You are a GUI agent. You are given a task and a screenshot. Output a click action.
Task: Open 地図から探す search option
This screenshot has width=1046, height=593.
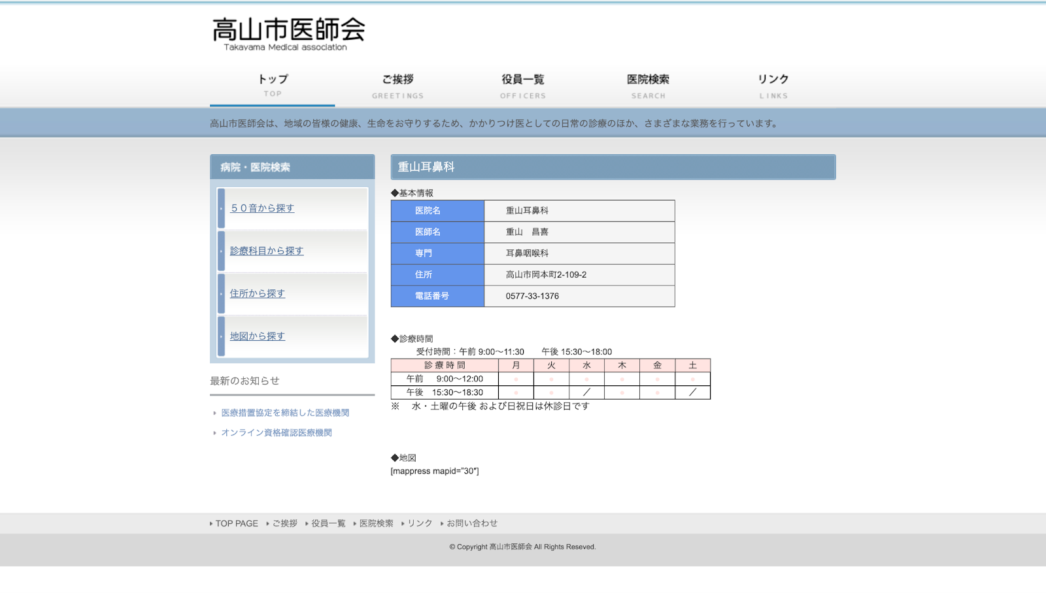pos(256,336)
